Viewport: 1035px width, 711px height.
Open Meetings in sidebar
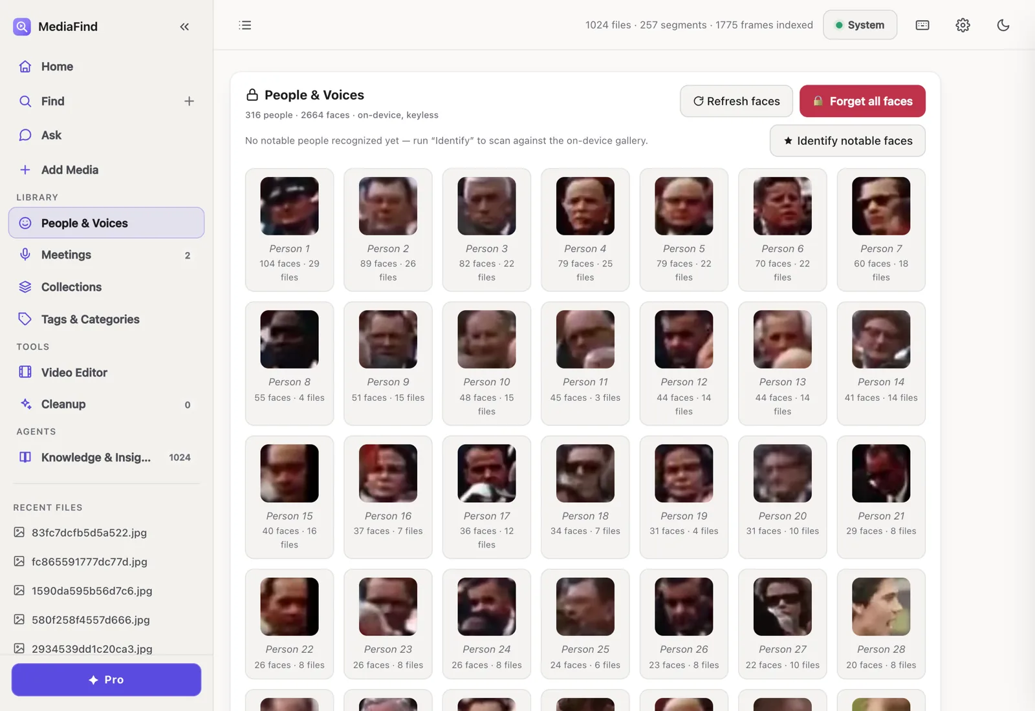pyautogui.click(x=106, y=255)
